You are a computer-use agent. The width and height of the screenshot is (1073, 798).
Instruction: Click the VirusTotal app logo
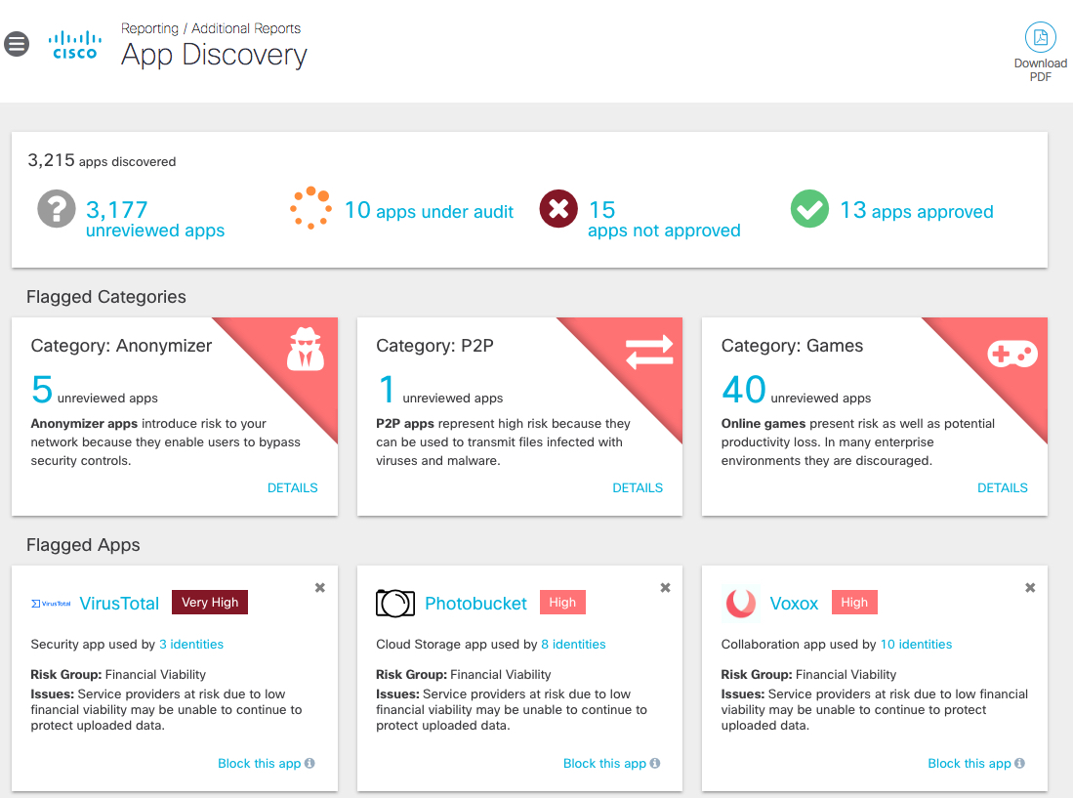pos(52,604)
